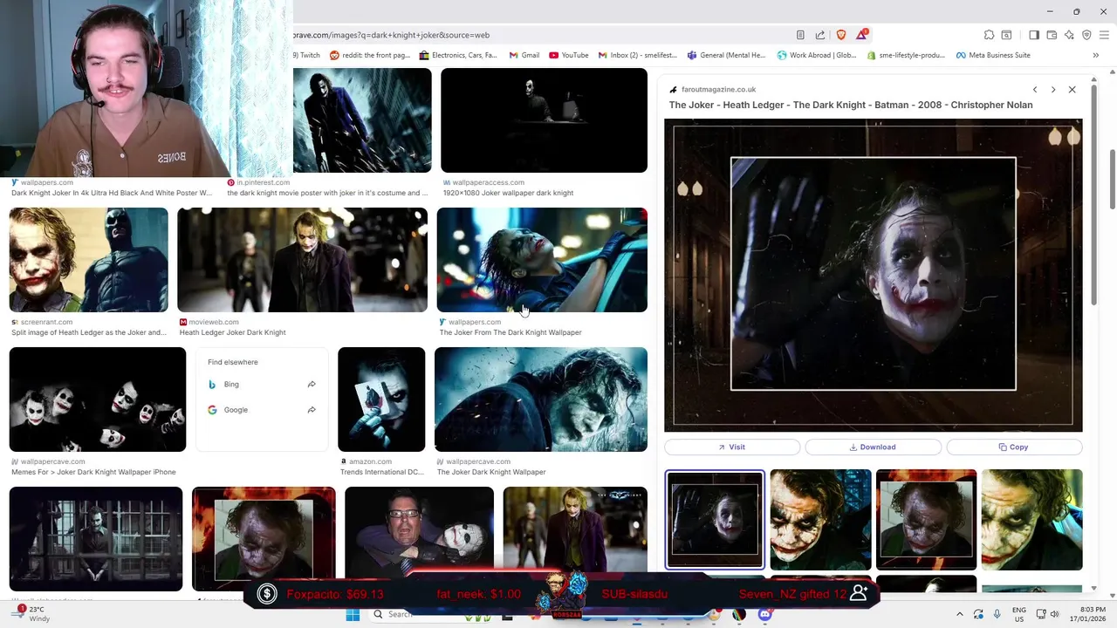Show more bookmarks with the double chevron
Screen dimensions: 1117x628
point(1096,55)
